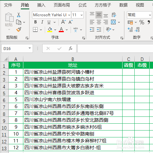Align text to middle vertically

click(99, 15)
